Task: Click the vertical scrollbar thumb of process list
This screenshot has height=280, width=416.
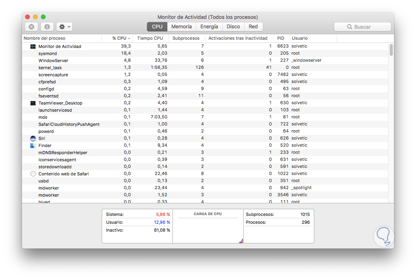Action: pos(391,50)
